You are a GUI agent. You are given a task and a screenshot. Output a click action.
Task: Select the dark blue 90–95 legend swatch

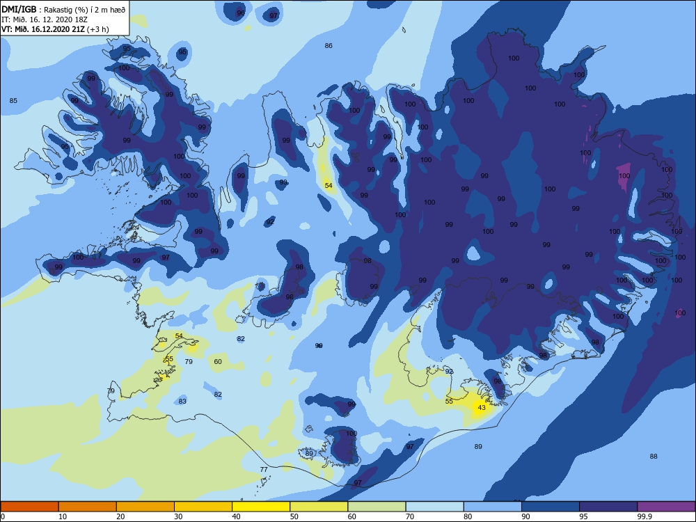point(551,507)
